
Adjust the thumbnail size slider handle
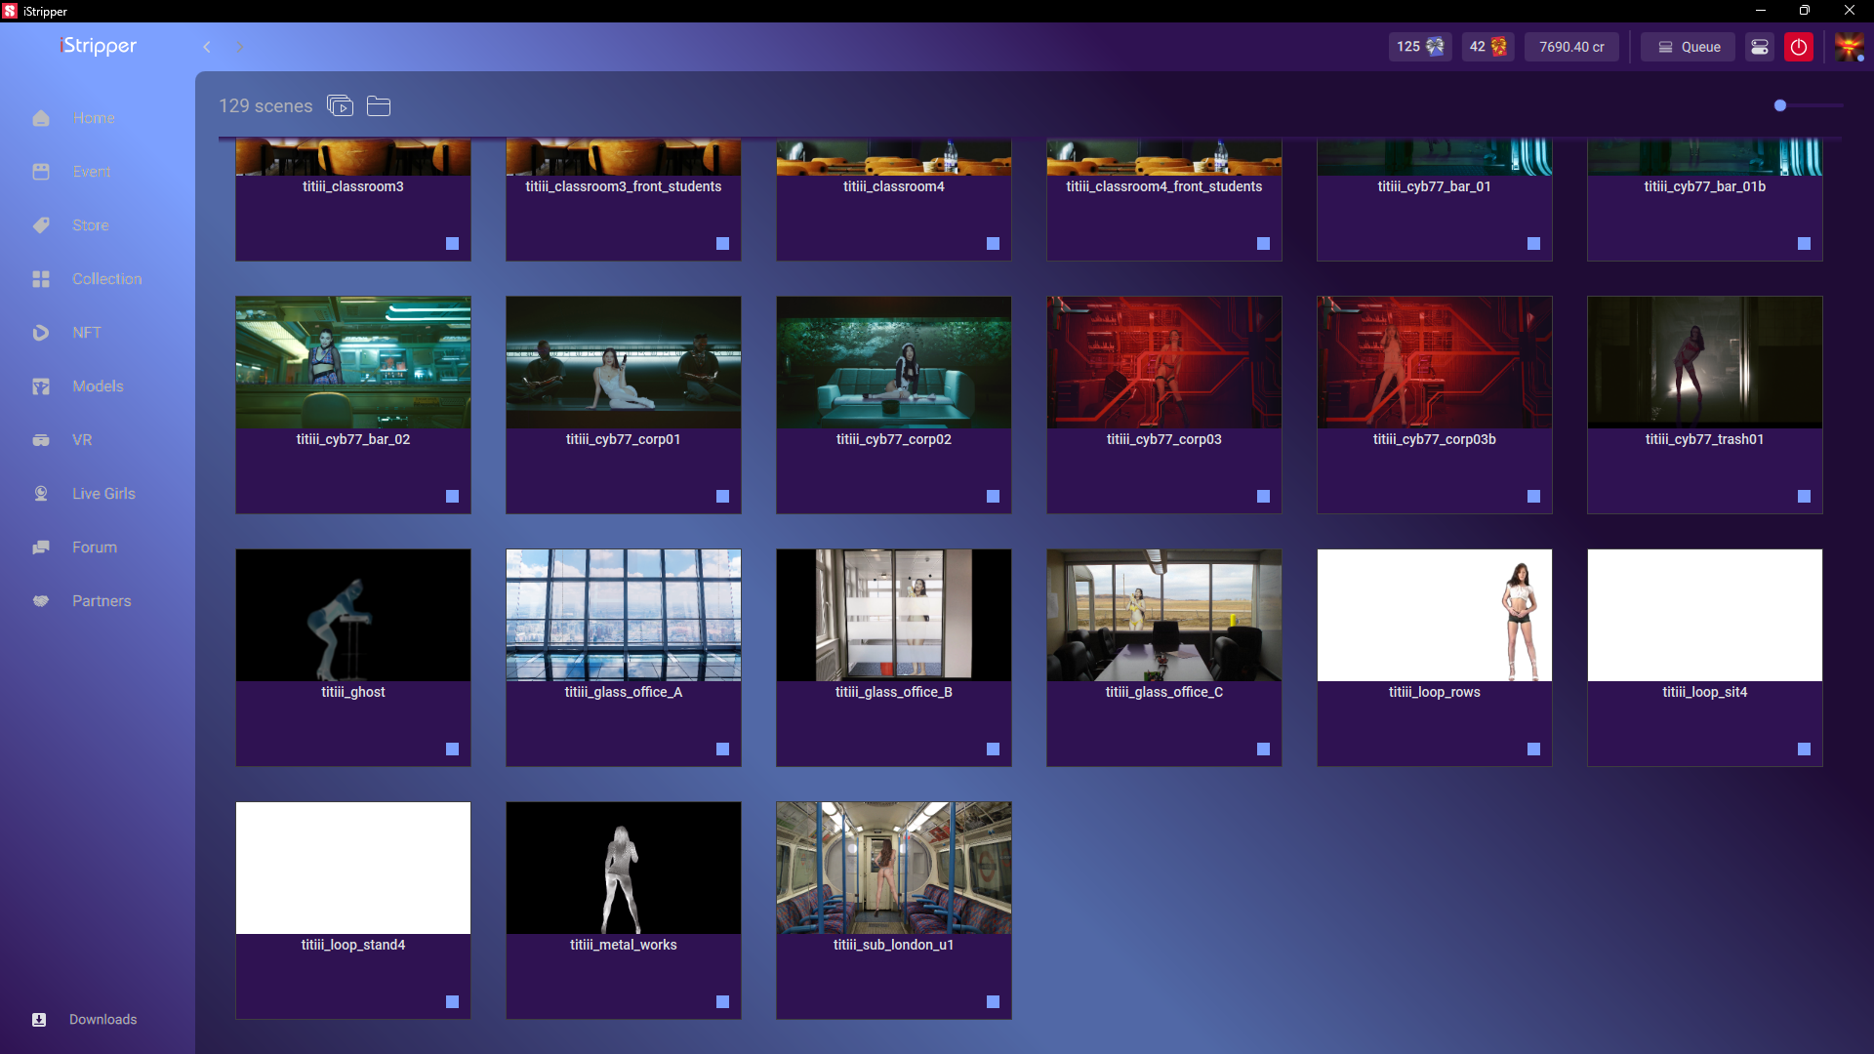(1780, 105)
